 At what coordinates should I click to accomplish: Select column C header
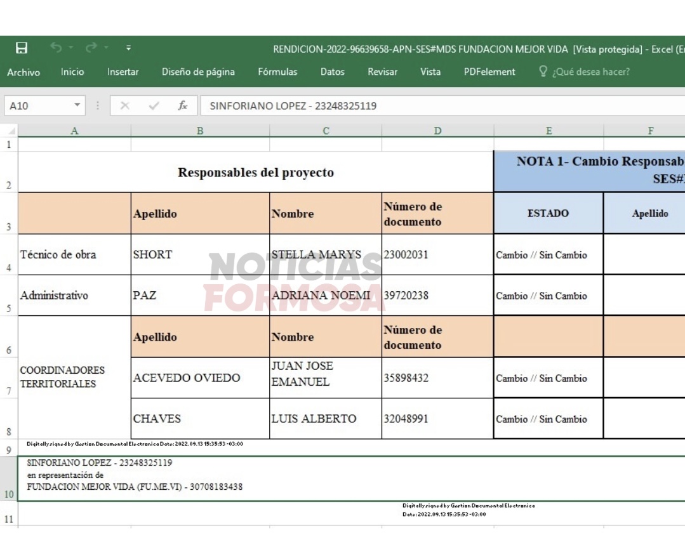(x=326, y=131)
